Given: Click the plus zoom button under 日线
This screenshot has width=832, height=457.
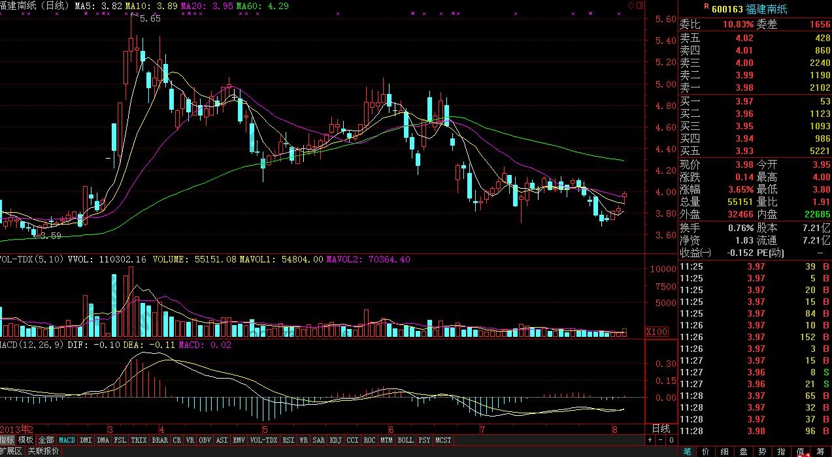Looking at the screenshot, I should 650,440.
